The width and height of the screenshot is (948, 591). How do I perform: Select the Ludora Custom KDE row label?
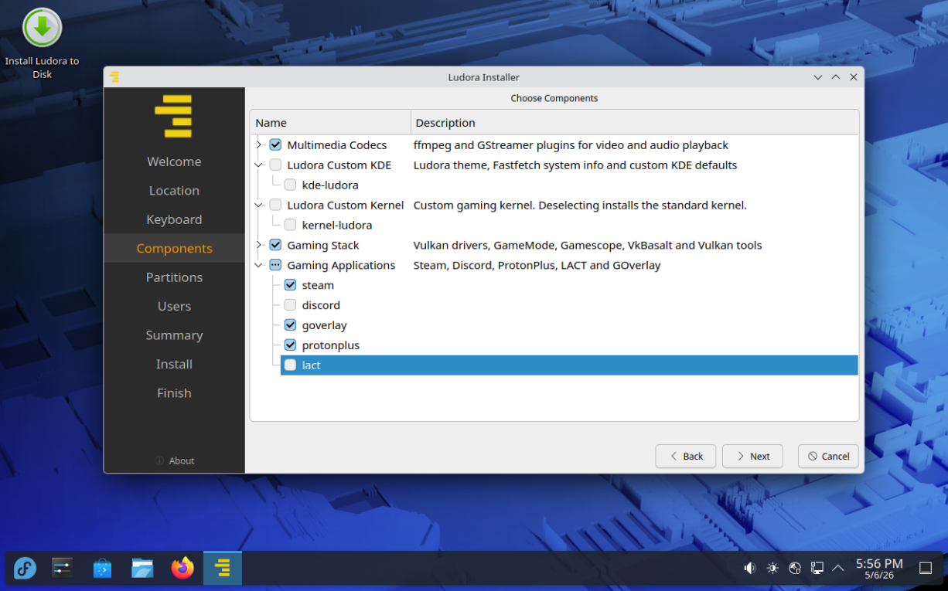tap(339, 165)
